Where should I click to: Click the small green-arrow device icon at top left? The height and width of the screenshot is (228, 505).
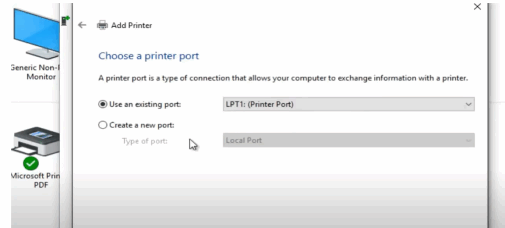click(x=65, y=20)
